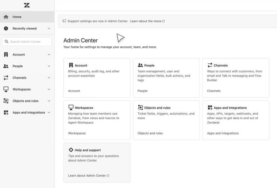Click the People link at the bottom of the People card
Screen dimensions: 277x188
coord(142,91)
